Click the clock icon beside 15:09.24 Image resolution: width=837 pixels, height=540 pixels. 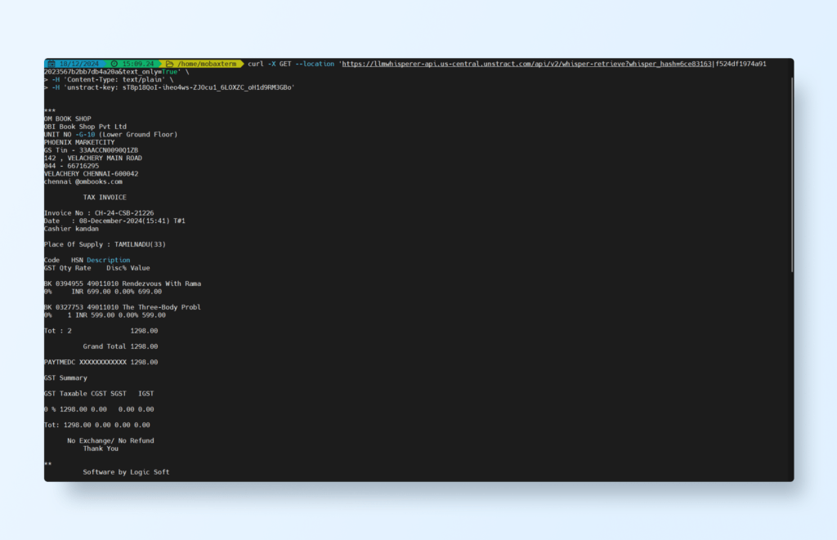[x=114, y=64]
